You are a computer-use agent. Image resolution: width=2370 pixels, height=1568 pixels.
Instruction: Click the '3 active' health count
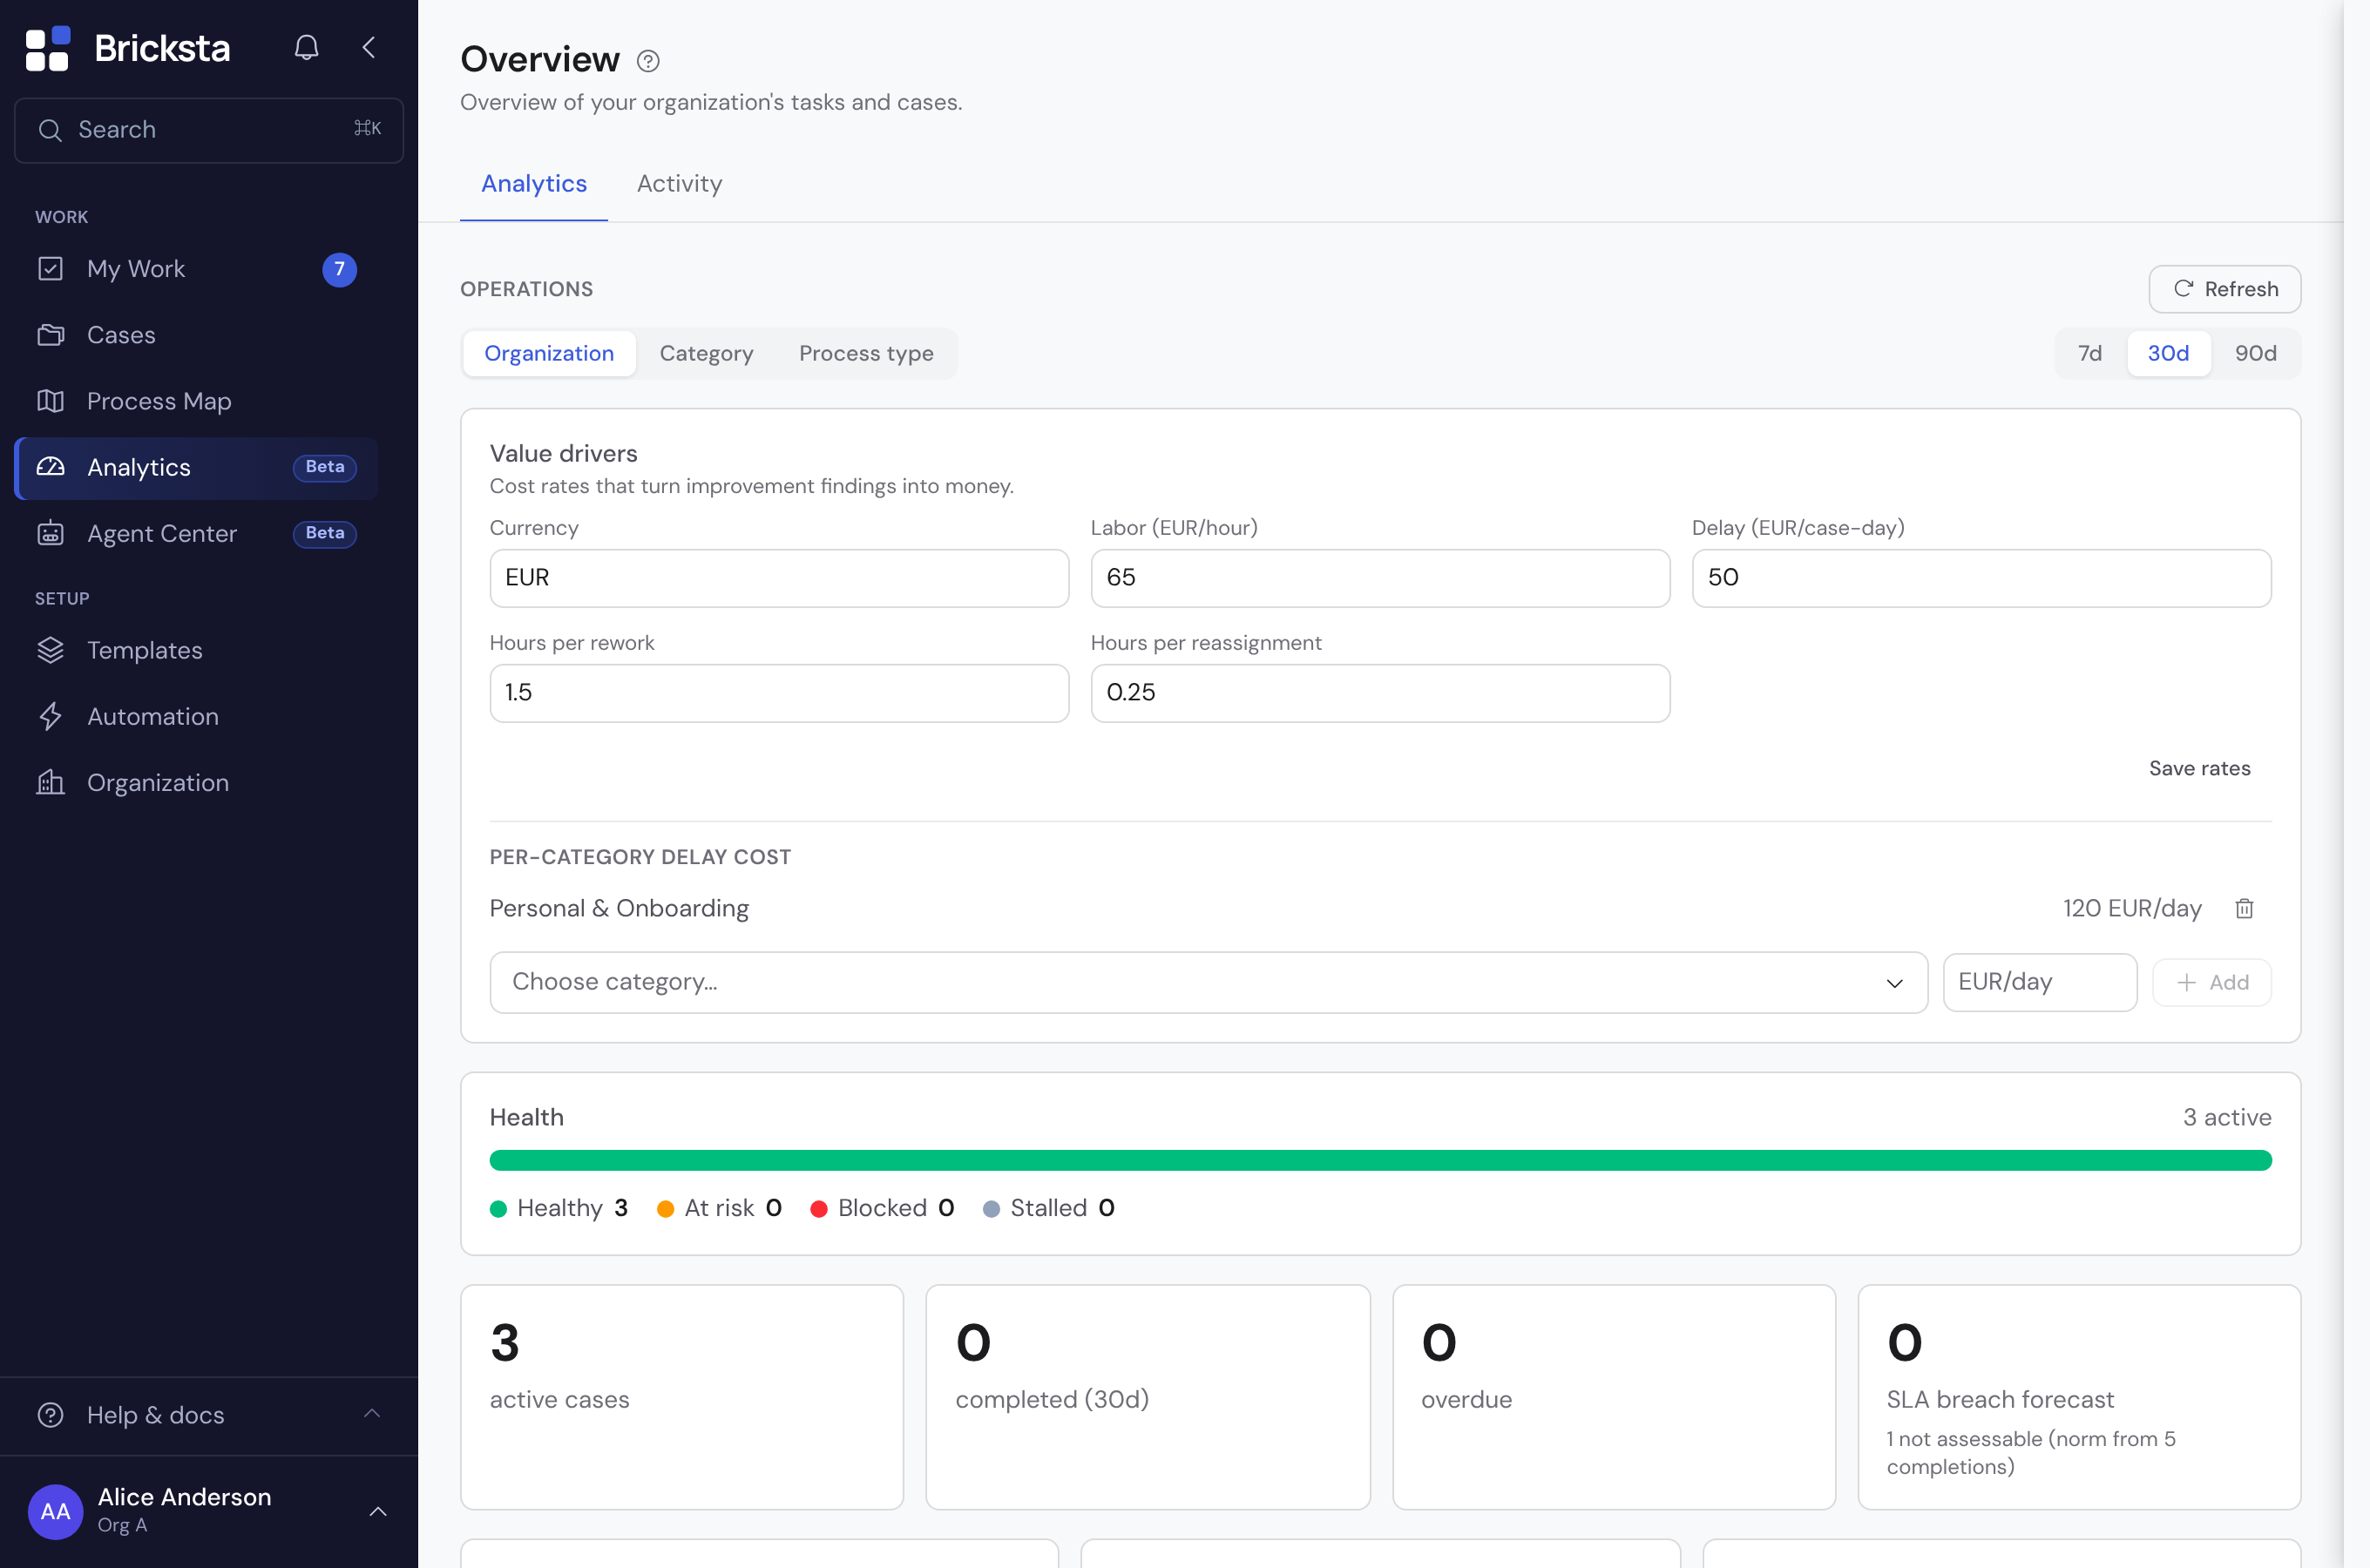[x=2227, y=1117]
